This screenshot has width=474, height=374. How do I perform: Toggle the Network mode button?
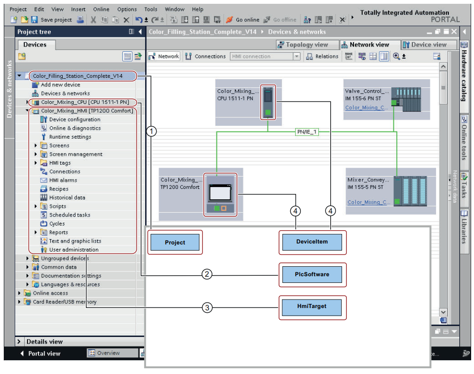[164, 56]
